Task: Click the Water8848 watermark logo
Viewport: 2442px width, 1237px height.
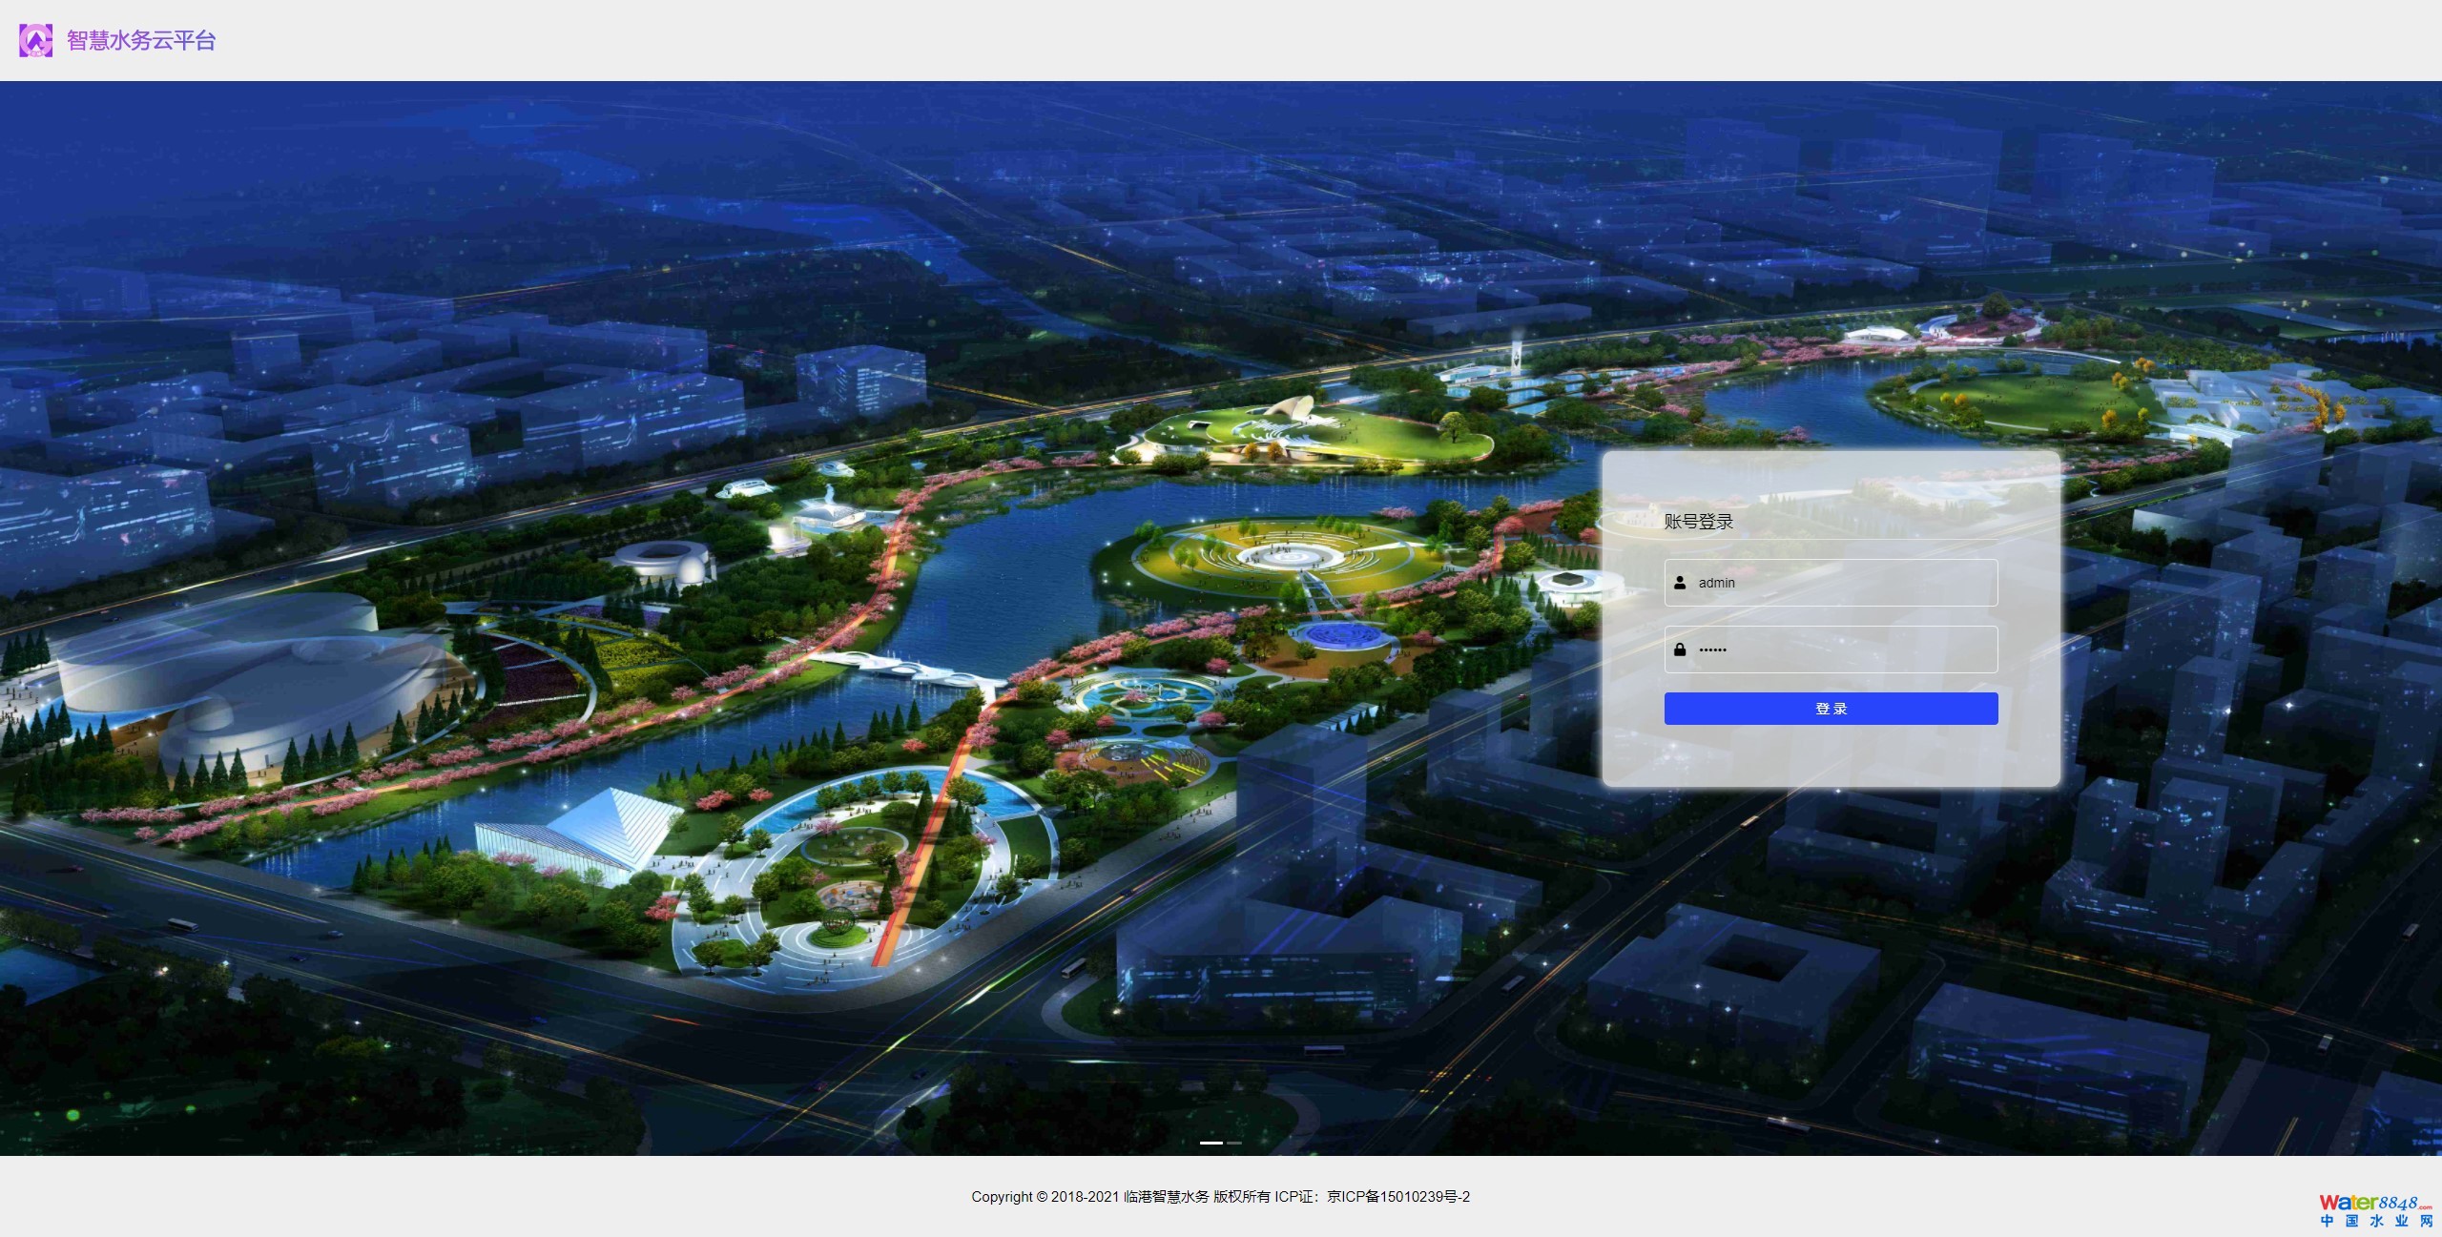Action: click(2374, 1203)
